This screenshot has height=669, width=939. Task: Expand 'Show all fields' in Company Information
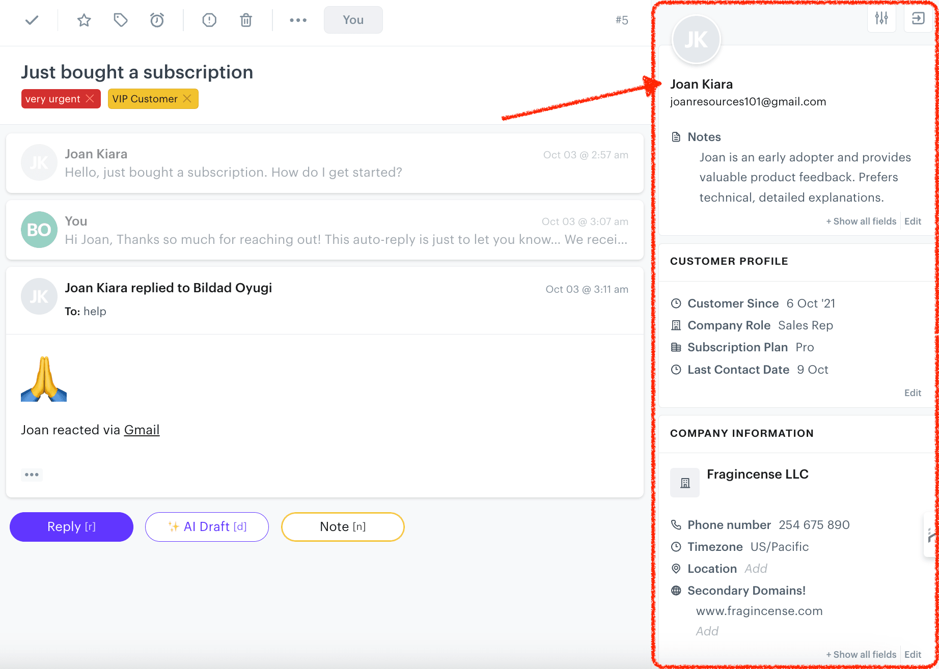pyautogui.click(x=861, y=654)
